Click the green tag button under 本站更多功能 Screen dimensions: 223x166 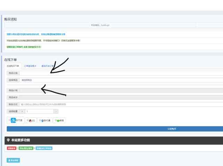coord(26,148)
